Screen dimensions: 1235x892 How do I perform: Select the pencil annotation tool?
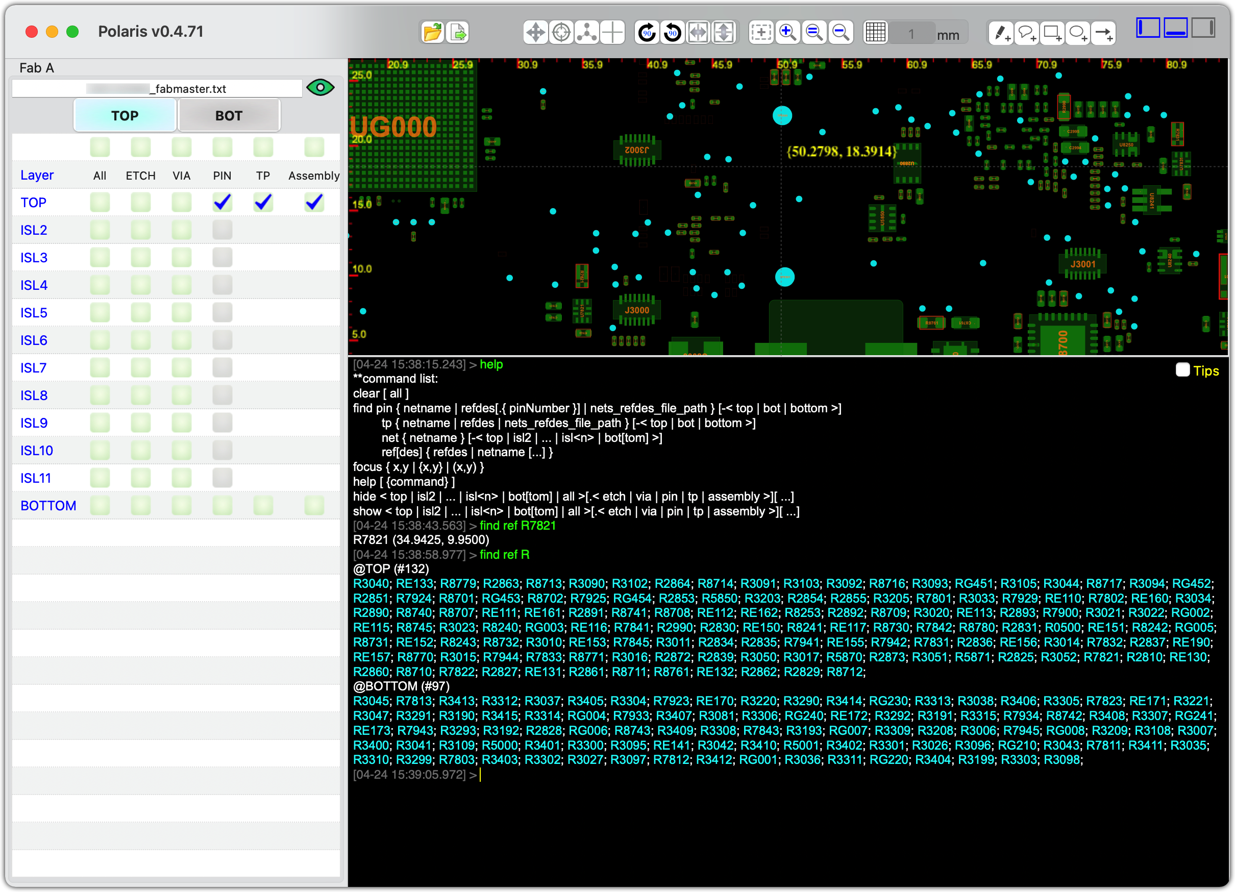(1001, 33)
